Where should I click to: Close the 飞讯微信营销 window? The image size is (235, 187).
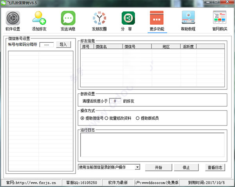pyautogui.click(x=227, y=2)
